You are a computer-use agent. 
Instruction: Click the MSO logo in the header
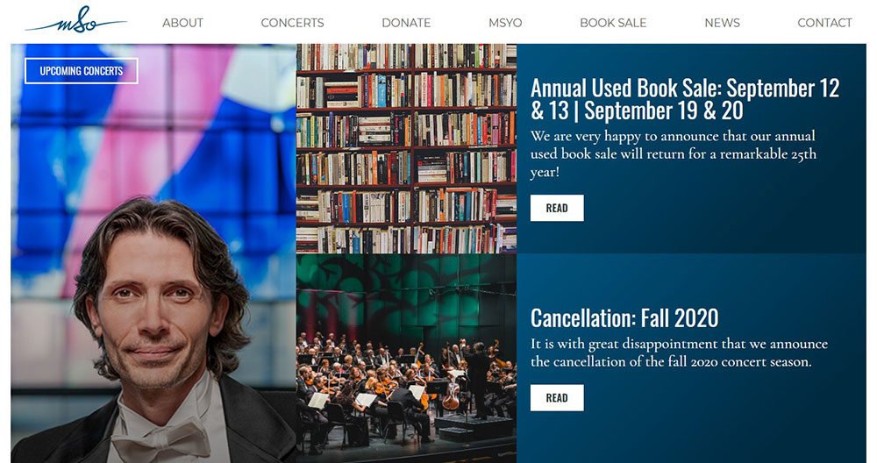pos(76,21)
